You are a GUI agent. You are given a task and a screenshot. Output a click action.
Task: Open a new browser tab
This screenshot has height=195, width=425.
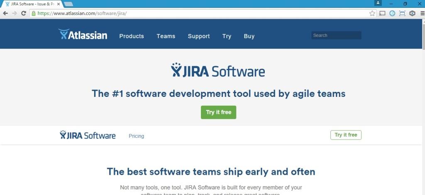(68, 4)
